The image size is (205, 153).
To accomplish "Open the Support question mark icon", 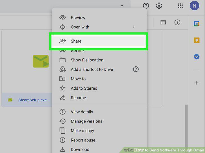I will coord(146,6).
